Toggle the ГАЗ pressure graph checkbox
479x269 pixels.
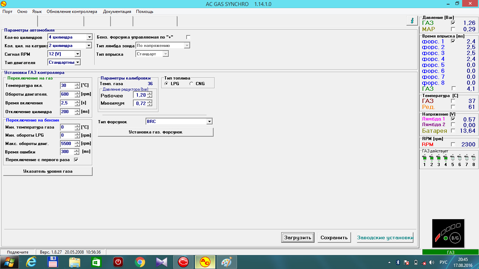click(453, 23)
